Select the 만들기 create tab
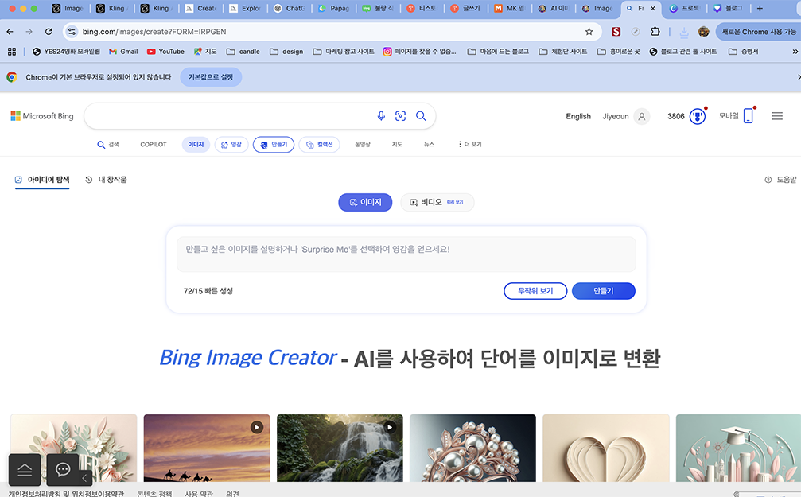801x497 pixels. click(x=274, y=145)
